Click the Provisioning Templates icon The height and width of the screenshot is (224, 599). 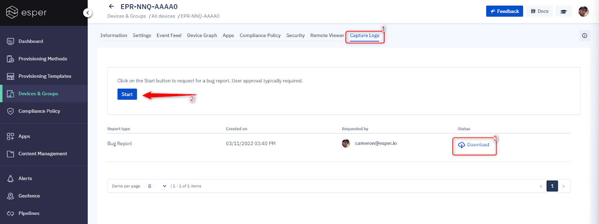click(10, 76)
